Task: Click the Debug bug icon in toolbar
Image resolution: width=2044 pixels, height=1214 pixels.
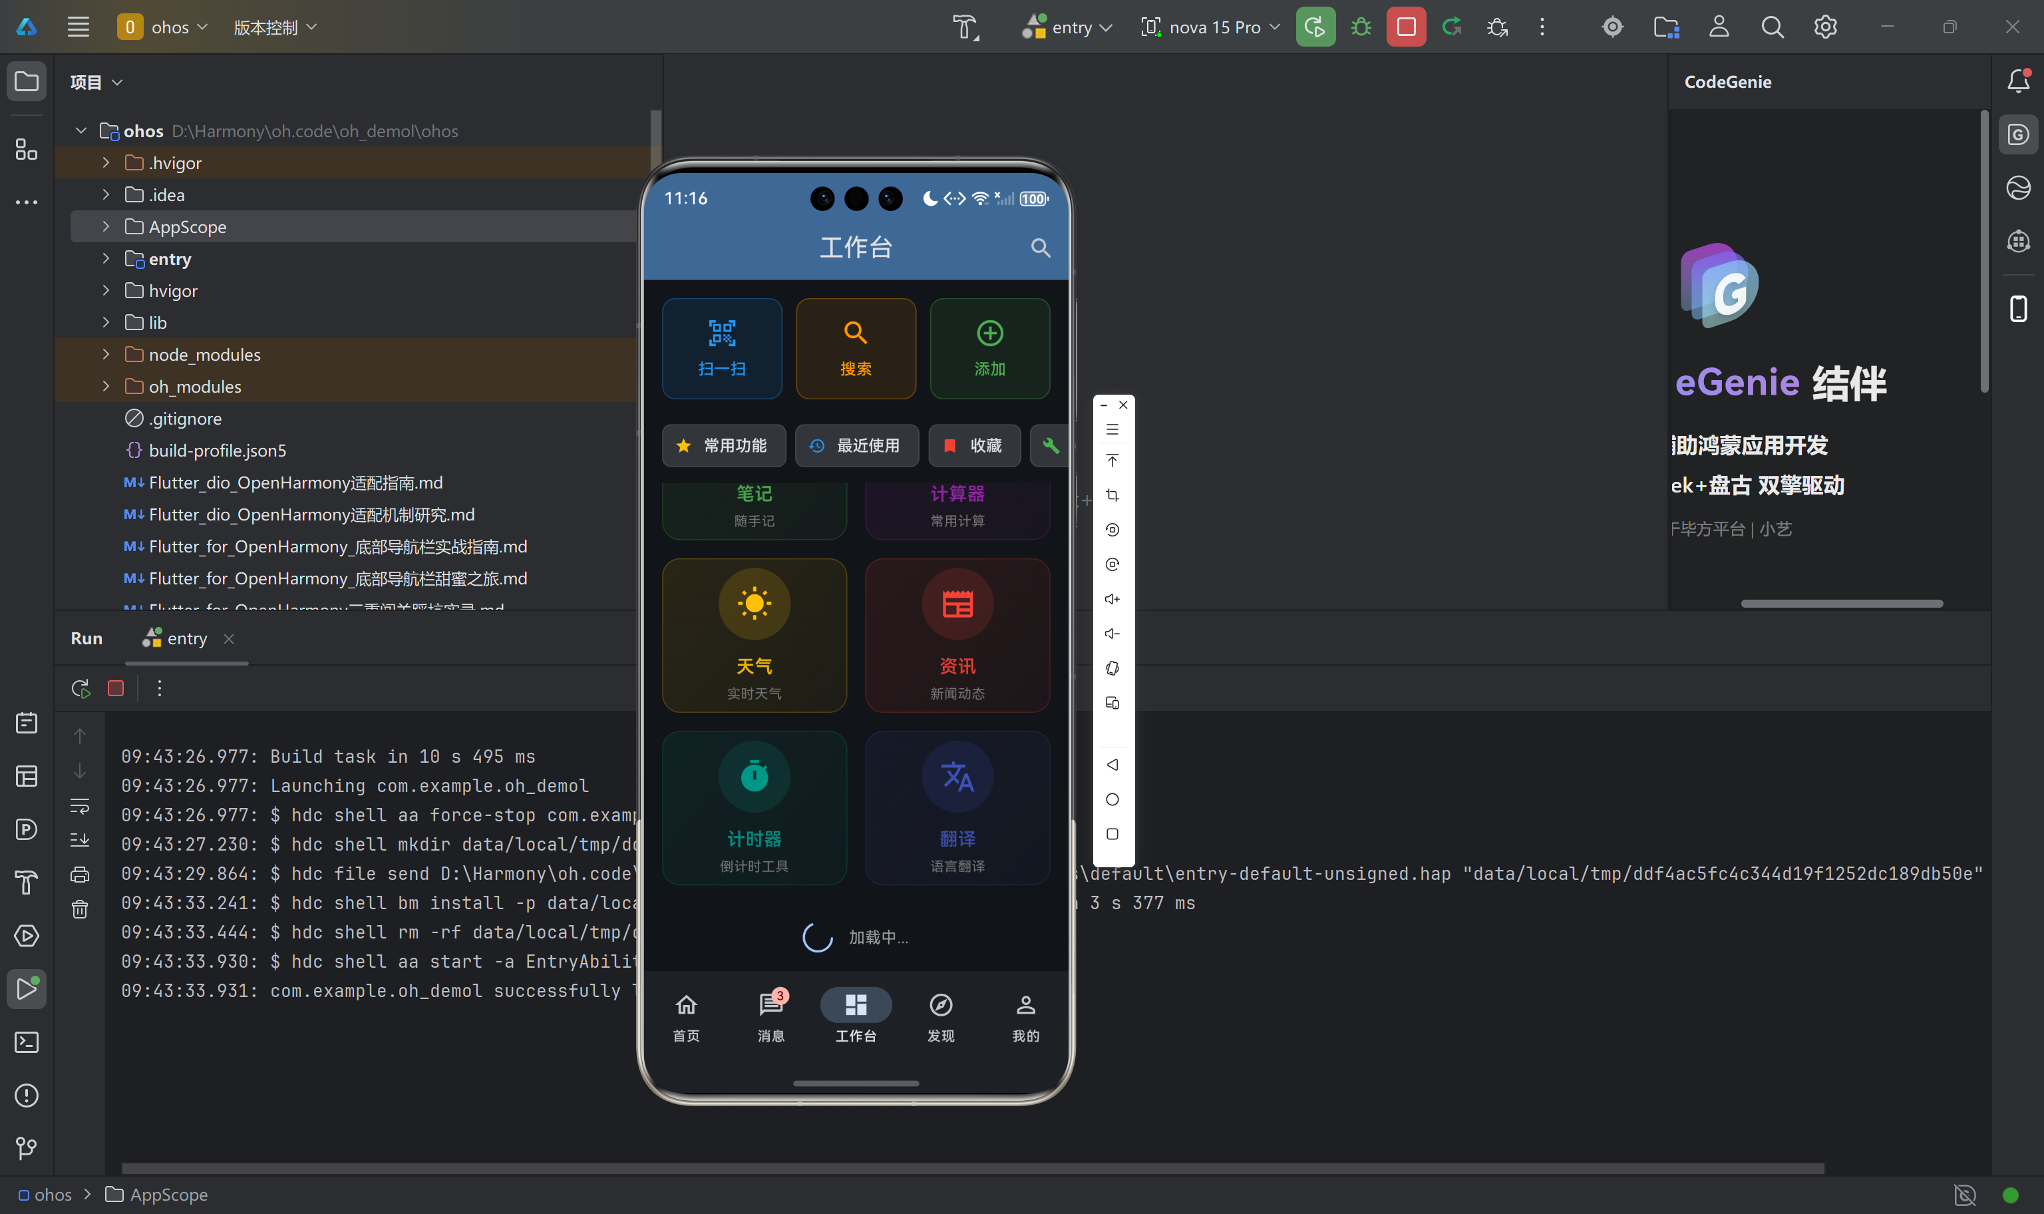Action: coord(1361,27)
